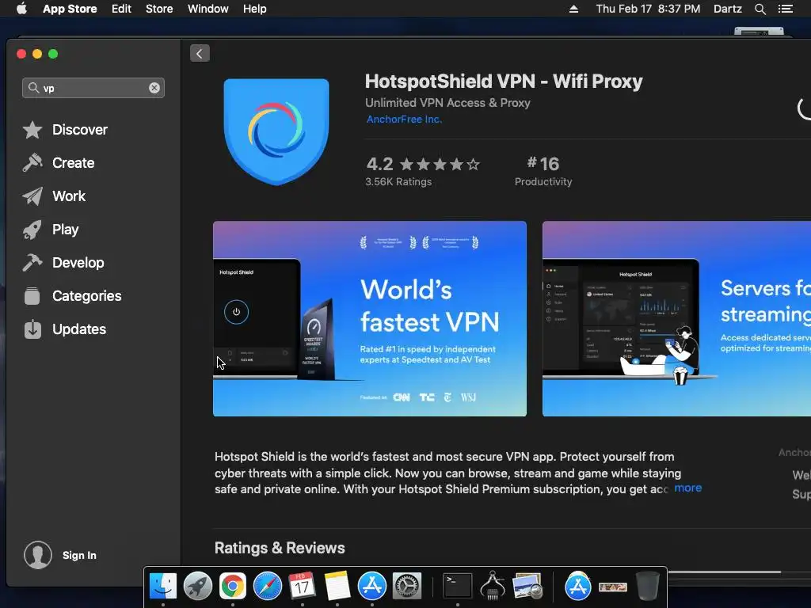Clear the search field text
Viewport: 811px width, 608px height.
pyautogui.click(x=154, y=88)
